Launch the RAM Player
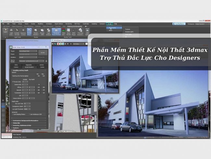 tap(74, 32)
